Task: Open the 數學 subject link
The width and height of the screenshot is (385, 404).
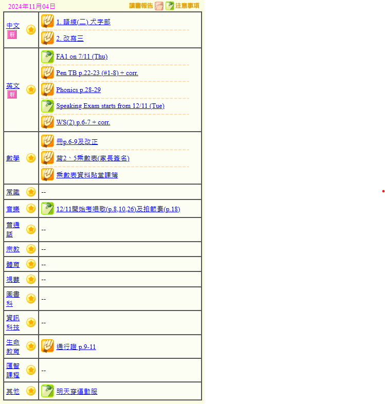Action: (x=13, y=158)
